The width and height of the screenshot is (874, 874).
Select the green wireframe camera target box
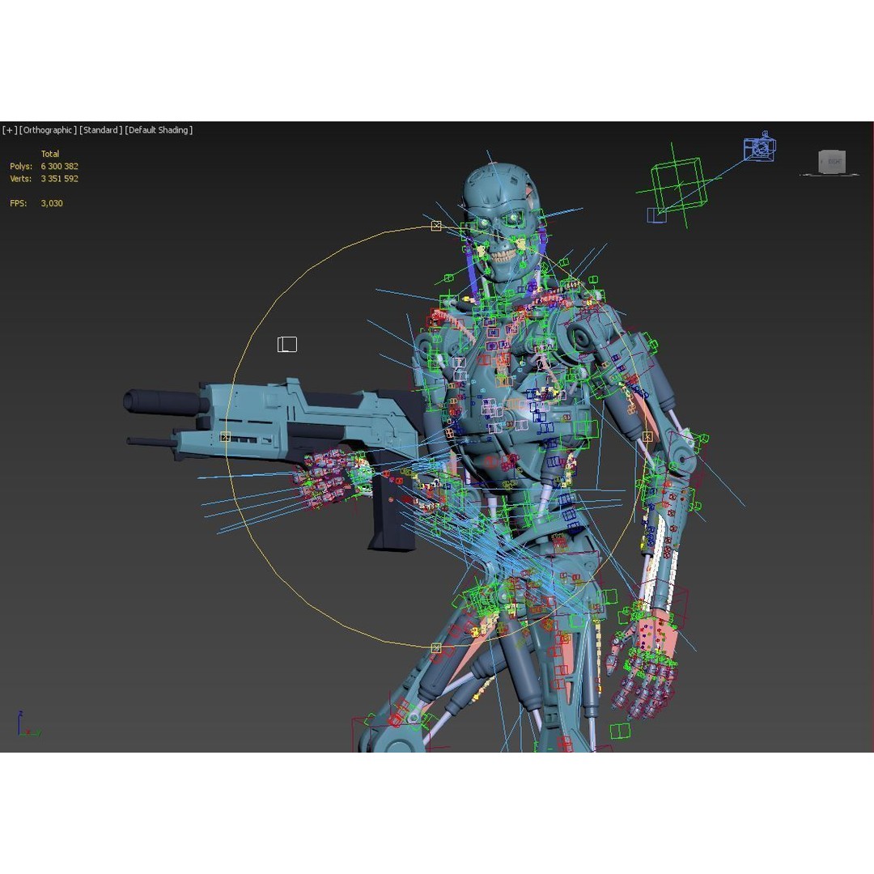tap(678, 185)
